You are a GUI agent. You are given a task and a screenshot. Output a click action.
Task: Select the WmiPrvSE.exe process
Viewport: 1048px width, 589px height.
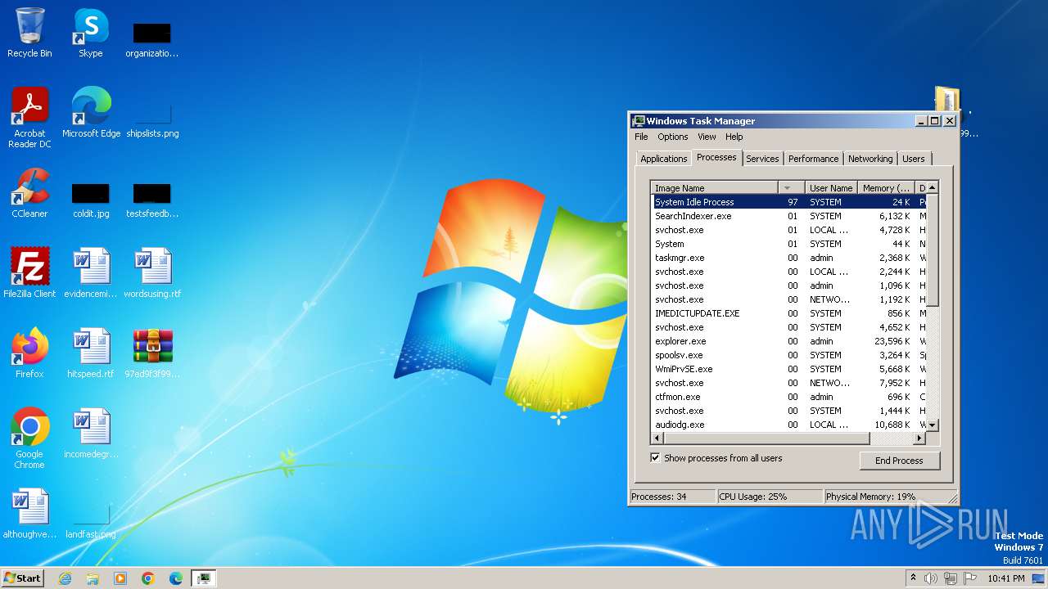788,369
